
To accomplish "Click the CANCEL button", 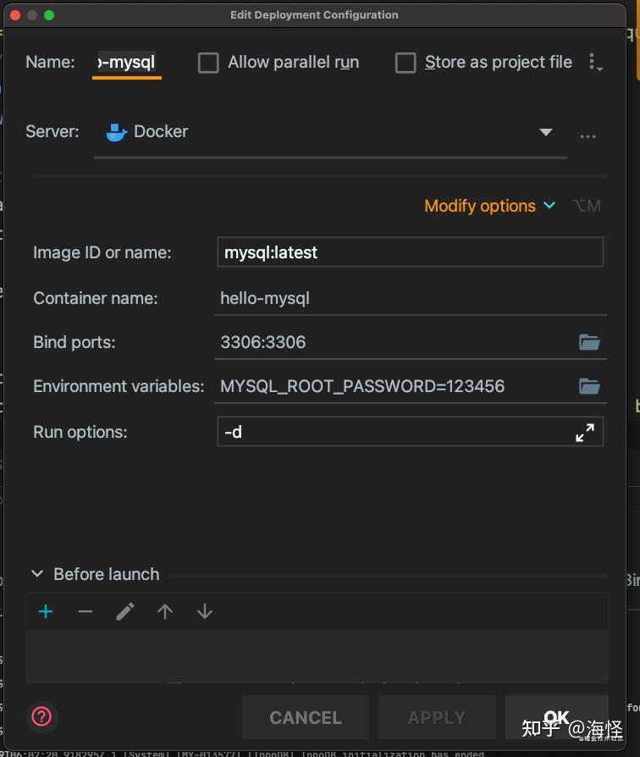I will [306, 717].
